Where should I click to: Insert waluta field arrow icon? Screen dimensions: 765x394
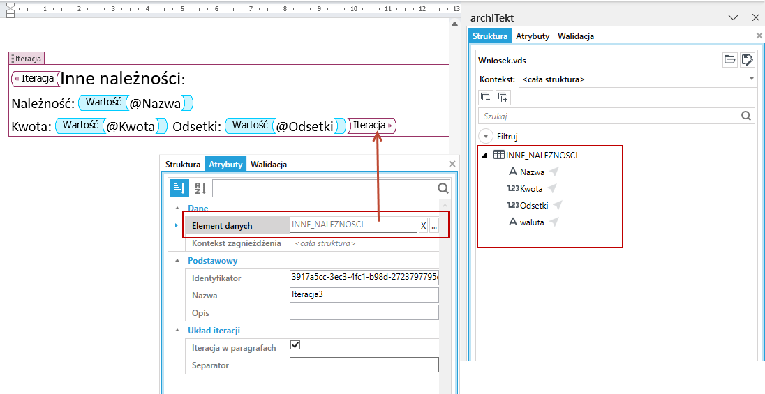pos(554,222)
